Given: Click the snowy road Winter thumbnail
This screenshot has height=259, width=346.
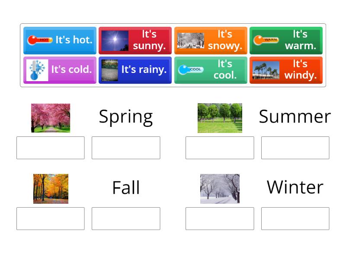Looking at the screenshot, I should click(x=220, y=189).
